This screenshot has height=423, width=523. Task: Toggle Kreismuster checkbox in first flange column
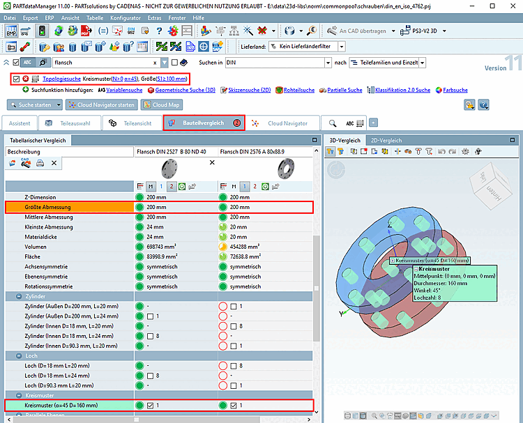tap(151, 405)
